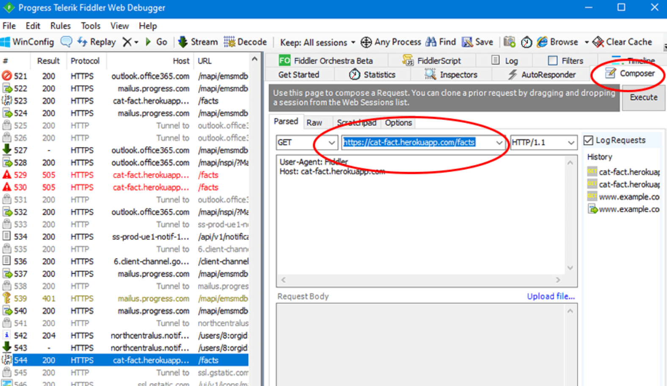Select session 523 cat-fact /facts
The height and width of the screenshot is (386, 667).
pos(125,101)
